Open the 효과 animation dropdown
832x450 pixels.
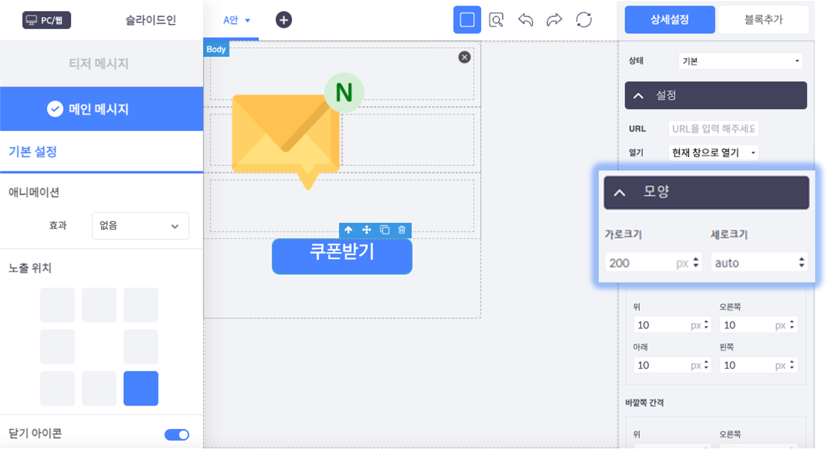[140, 226]
